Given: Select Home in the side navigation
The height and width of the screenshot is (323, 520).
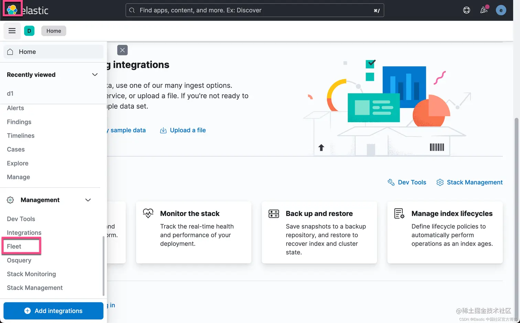Looking at the screenshot, I should [53, 52].
